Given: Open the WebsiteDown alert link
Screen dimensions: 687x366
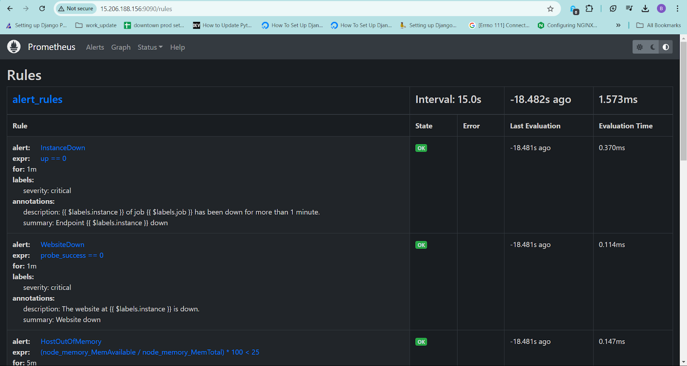Looking at the screenshot, I should tap(62, 245).
